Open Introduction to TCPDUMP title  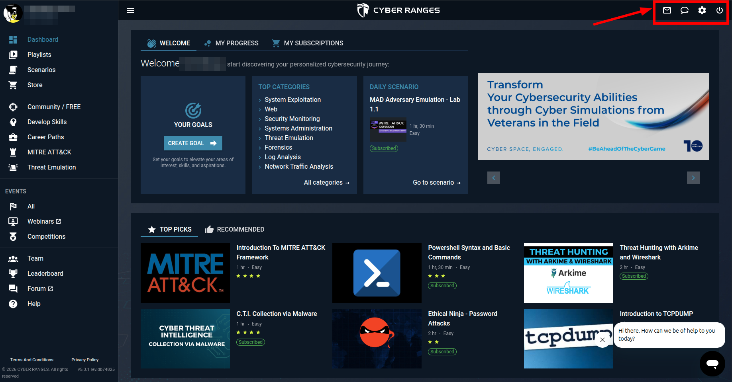(x=656, y=314)
